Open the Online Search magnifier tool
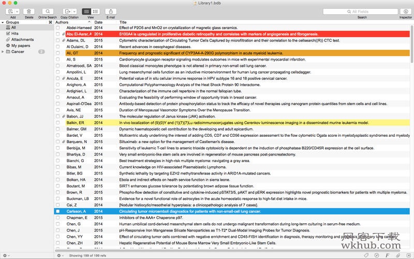Image resolution: width=414 pixels, height=259 pixels. 48,11
